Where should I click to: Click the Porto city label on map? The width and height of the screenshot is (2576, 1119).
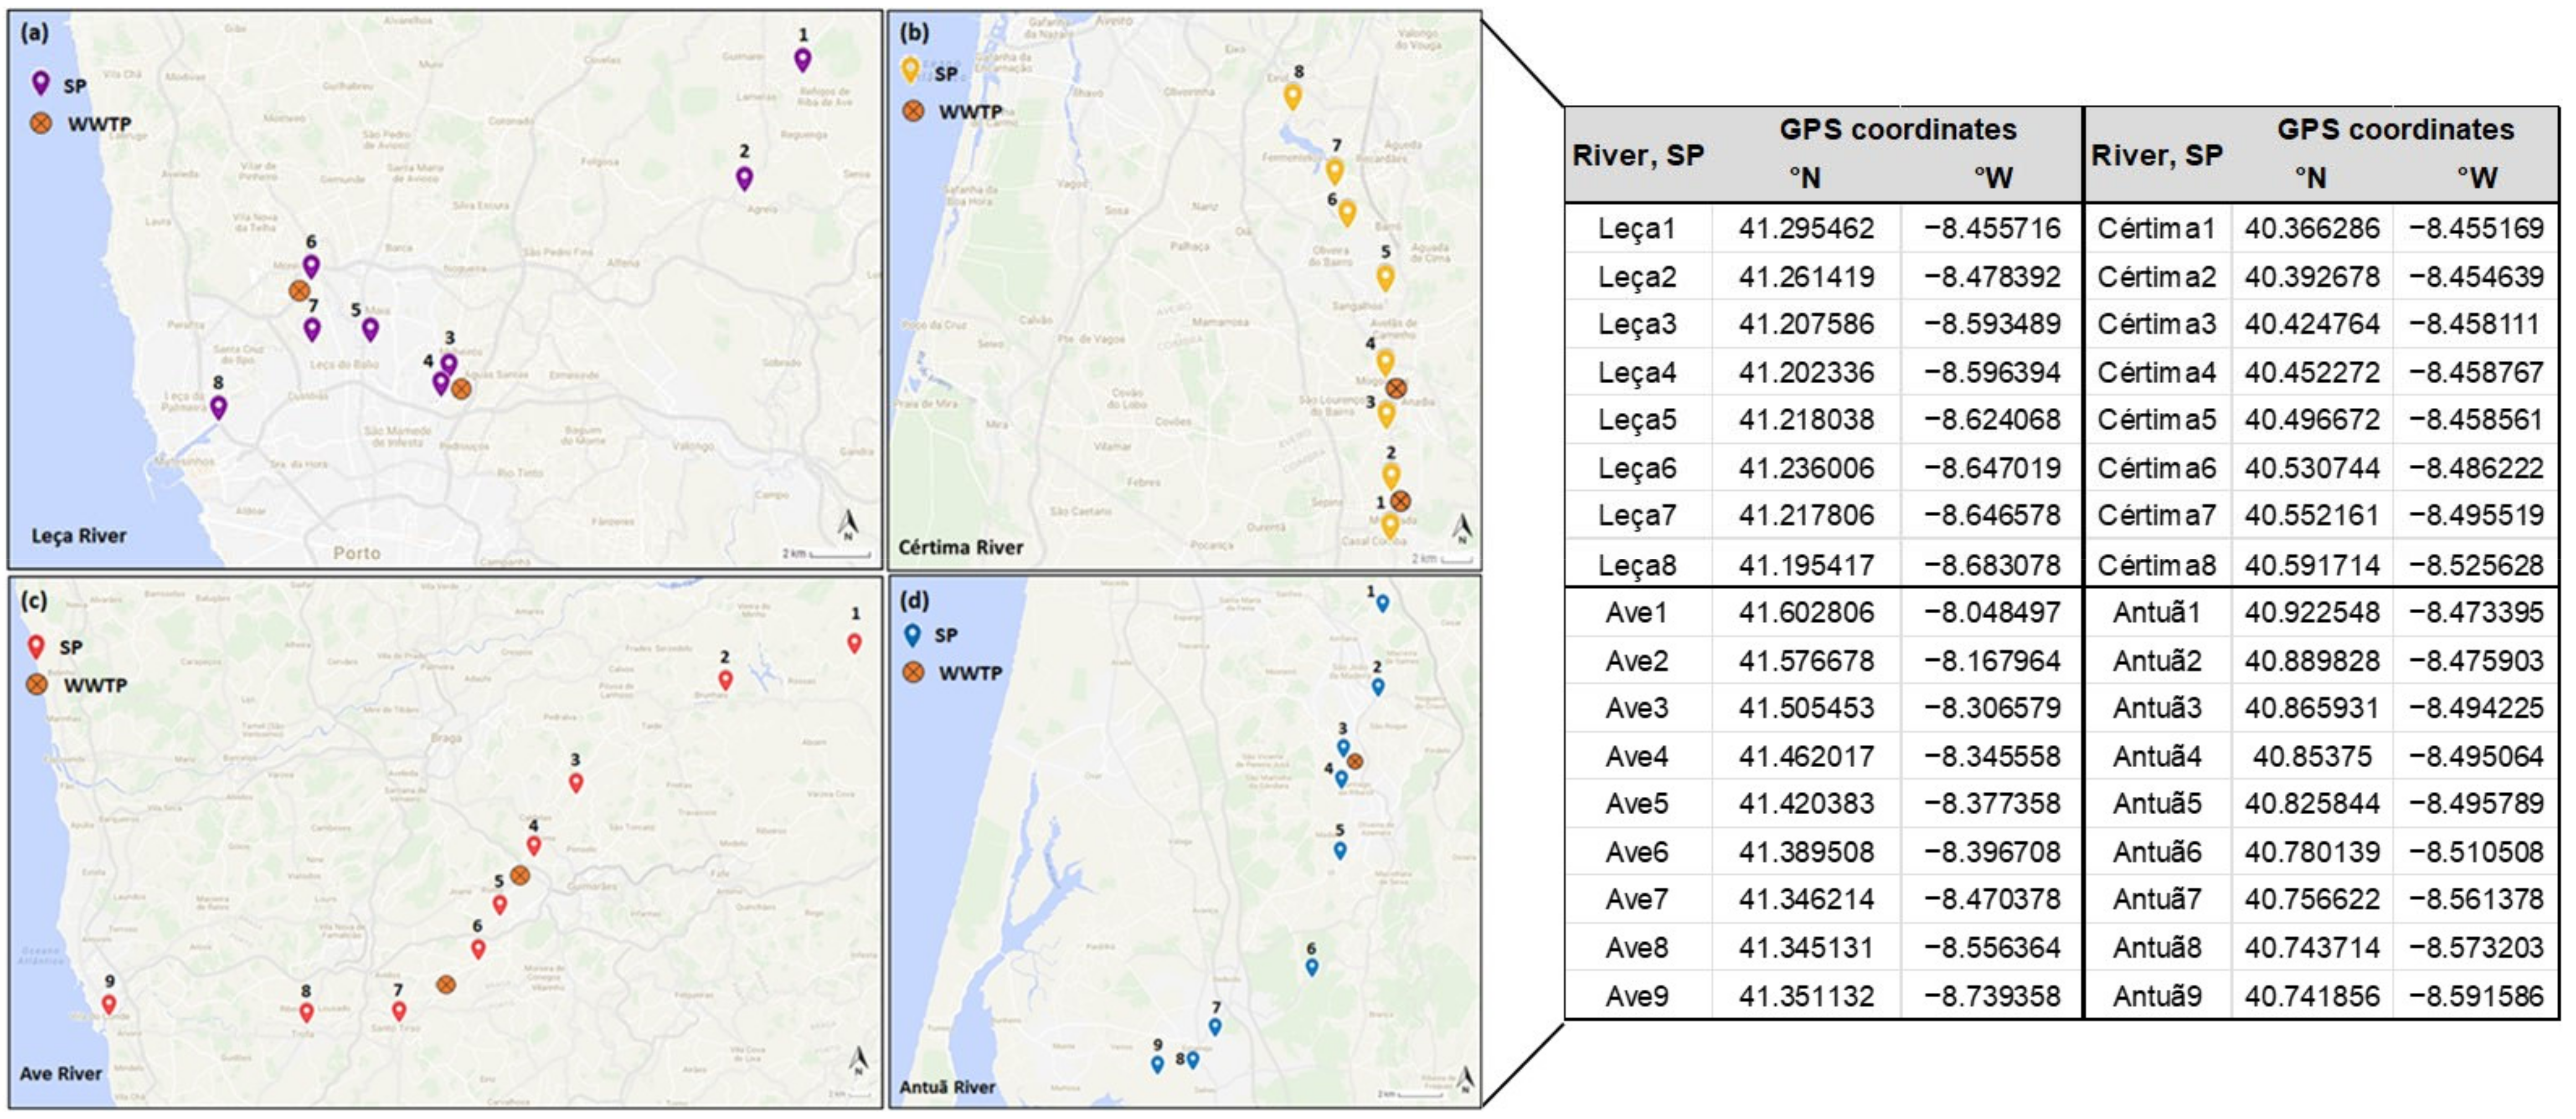coord(356,553)
